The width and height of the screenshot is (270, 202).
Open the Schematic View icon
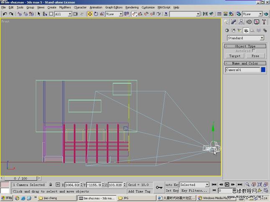click(x=225, y=14)
